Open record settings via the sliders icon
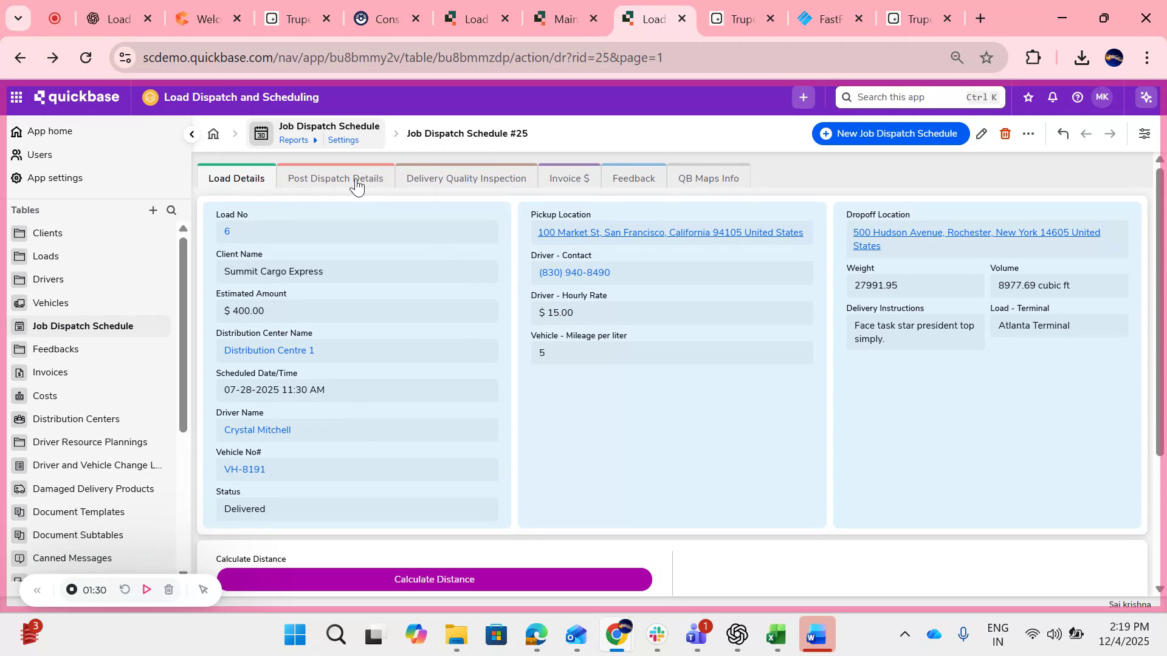This screenshot has width=1167, height=656. coord(1145,133)
